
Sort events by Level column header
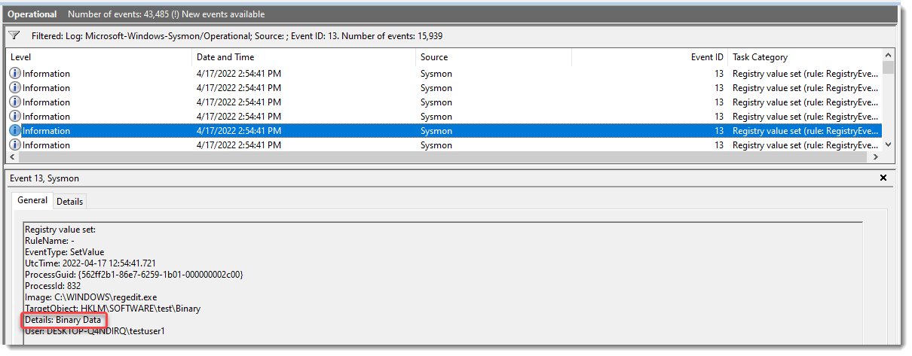(98, 57)
